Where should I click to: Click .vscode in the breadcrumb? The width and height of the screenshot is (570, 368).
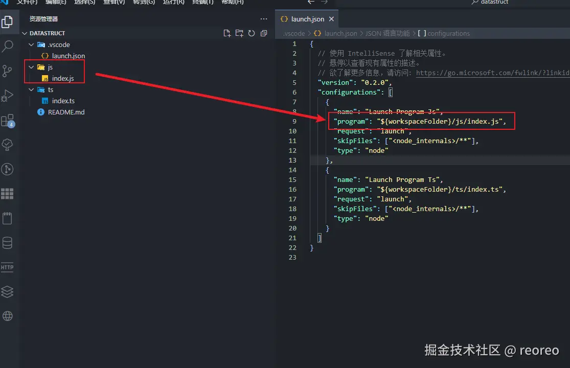294,33
